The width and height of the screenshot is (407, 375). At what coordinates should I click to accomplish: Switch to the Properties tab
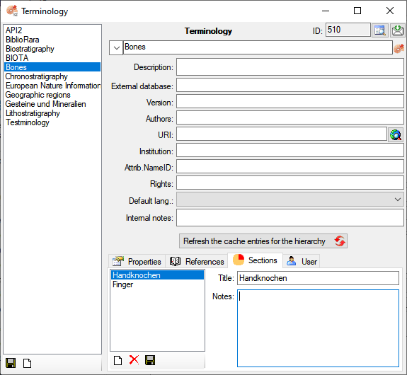(x=137, y=261)
